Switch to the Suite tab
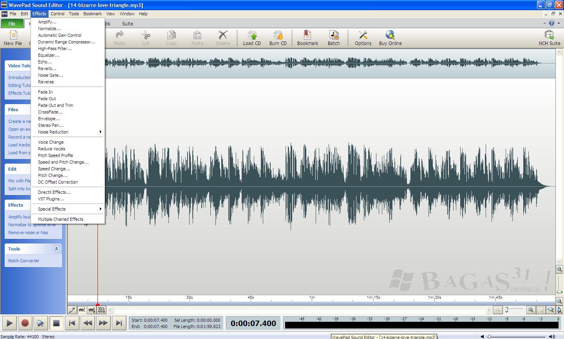 pyautogui.click(x=127, y=23)
